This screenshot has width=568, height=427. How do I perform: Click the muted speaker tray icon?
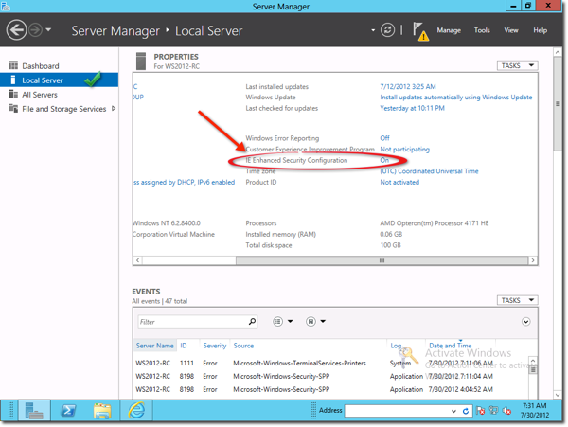point(507,411)
